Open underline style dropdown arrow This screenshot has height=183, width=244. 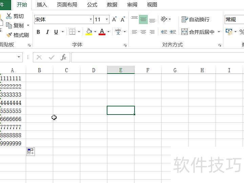[63, 32]
